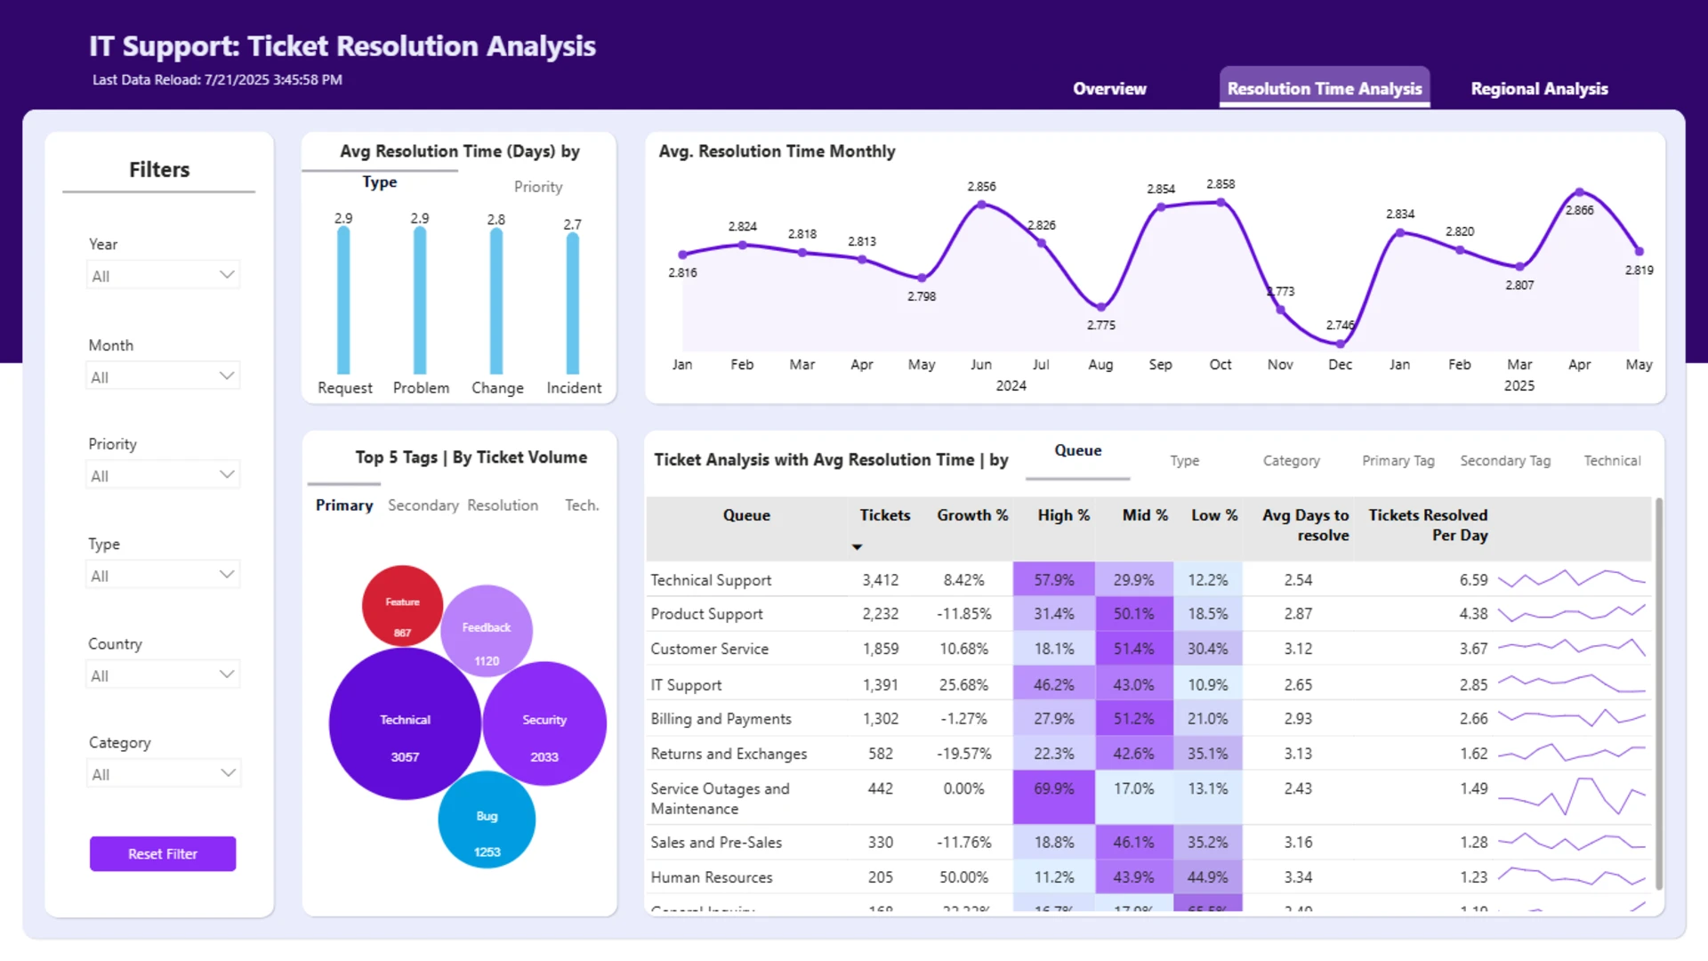Open the Category filter dropdown

coord(164,774)
